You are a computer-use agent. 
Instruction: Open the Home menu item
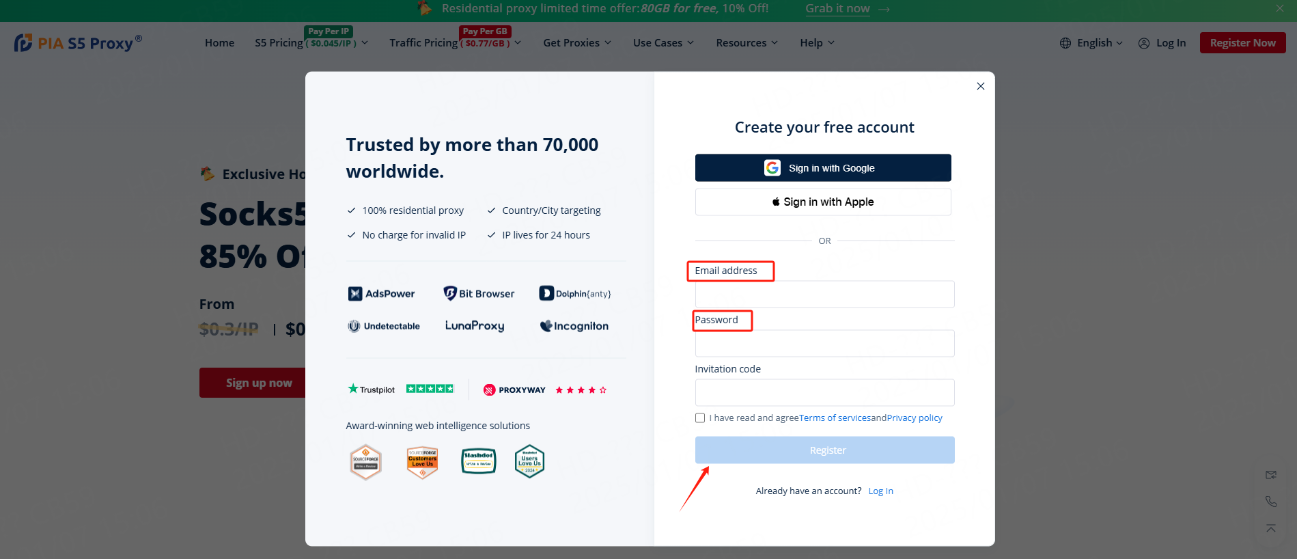[x=219, y=43]
